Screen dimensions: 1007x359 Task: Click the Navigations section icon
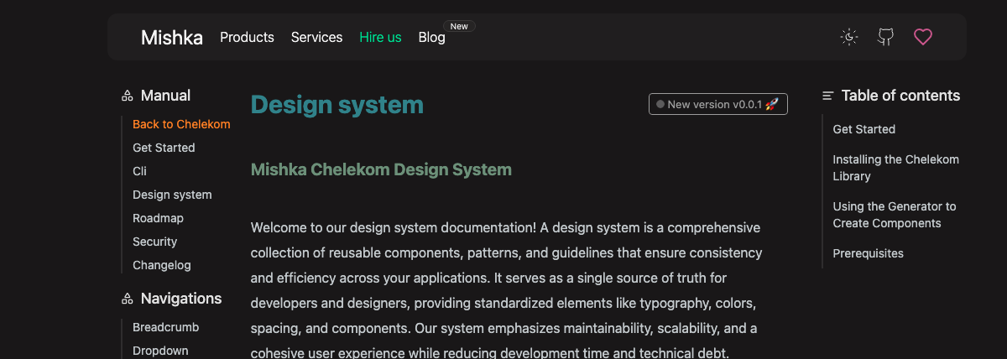128,299
